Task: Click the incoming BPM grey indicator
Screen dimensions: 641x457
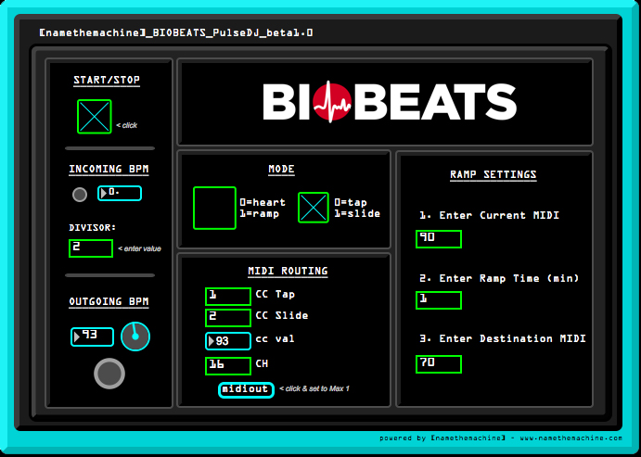Action: tap(80, 195)
